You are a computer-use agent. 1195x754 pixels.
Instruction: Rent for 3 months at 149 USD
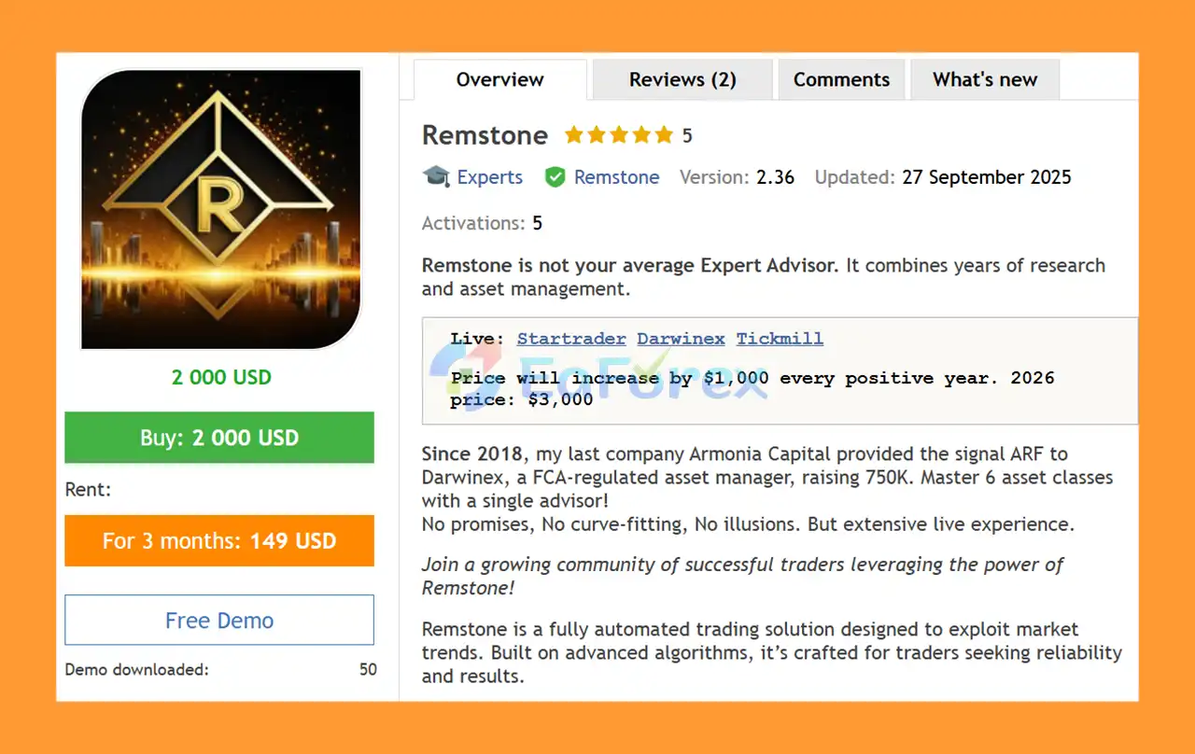[x=219, y=541]
